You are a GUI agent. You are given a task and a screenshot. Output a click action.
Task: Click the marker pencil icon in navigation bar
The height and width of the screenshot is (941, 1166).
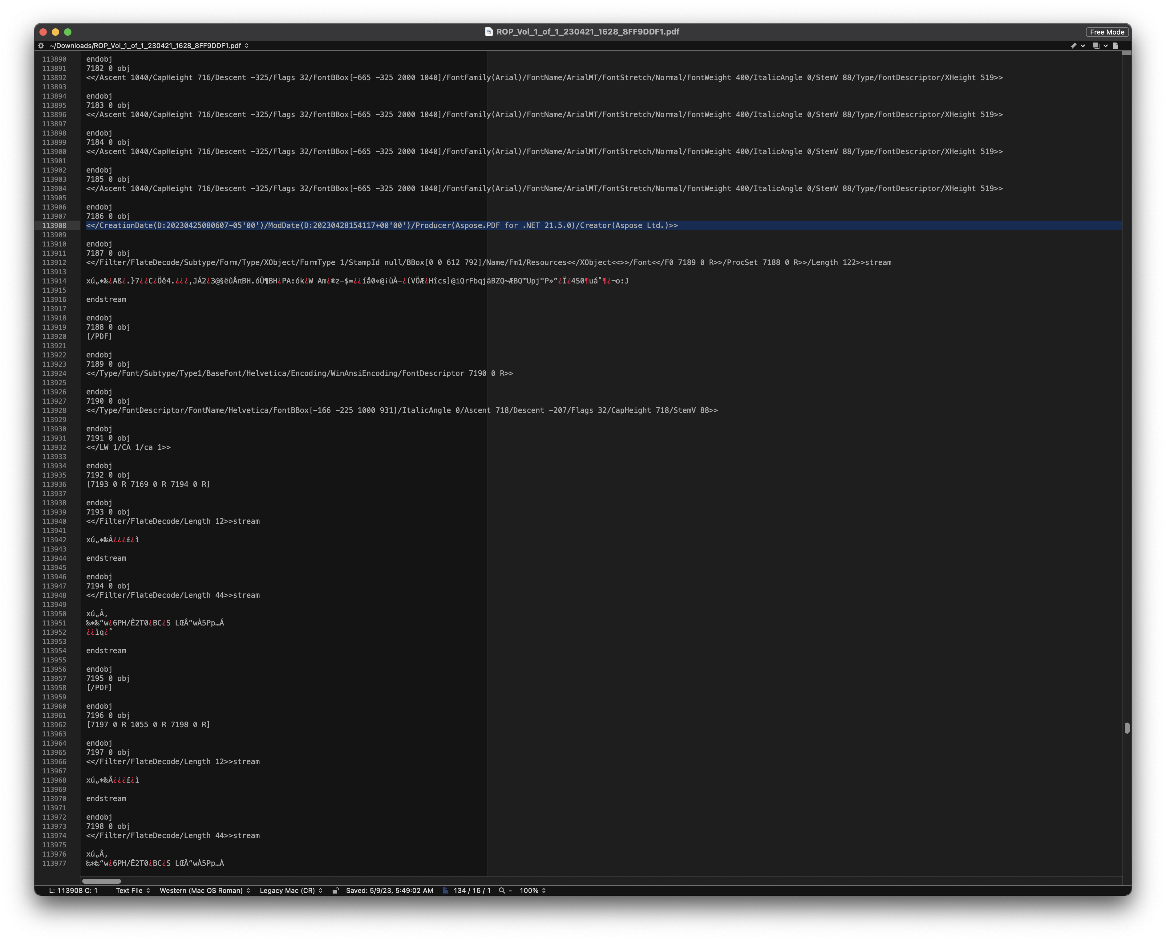point(1073,46)
